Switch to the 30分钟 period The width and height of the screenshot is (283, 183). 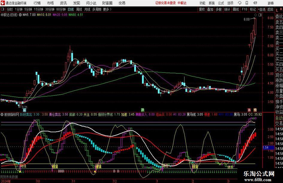pyautogui.click(x=50, y=9)
